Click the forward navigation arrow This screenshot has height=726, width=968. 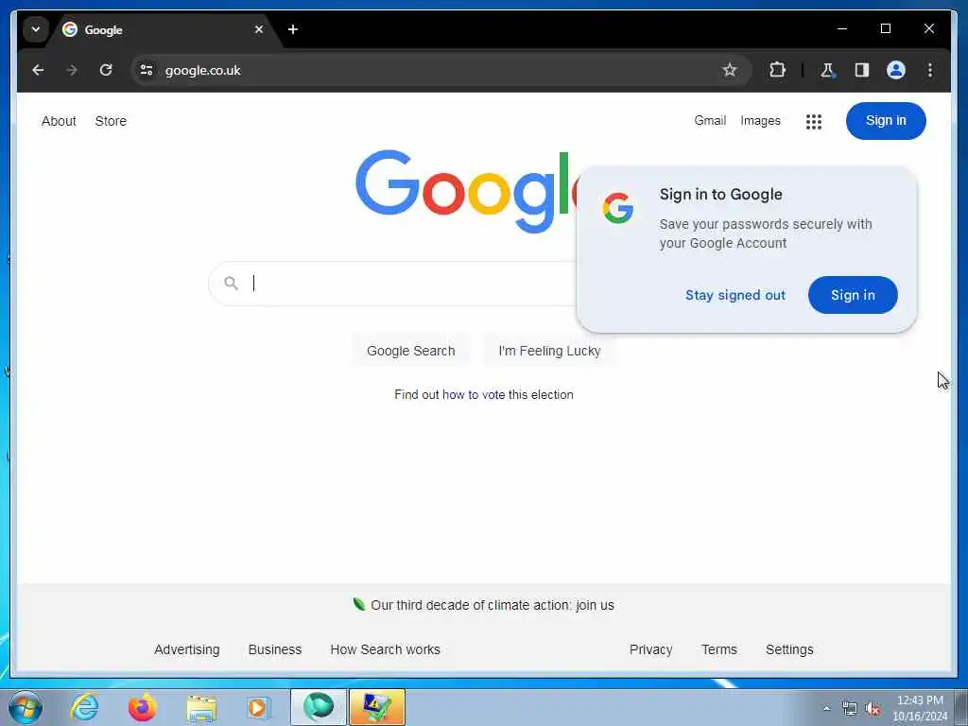pyautogui.click(x=72, y=70)
